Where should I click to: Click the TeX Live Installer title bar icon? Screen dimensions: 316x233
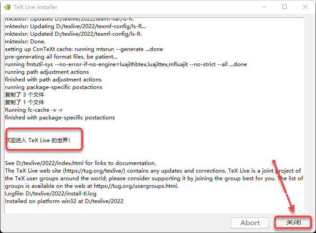click(x=8, y=7)
